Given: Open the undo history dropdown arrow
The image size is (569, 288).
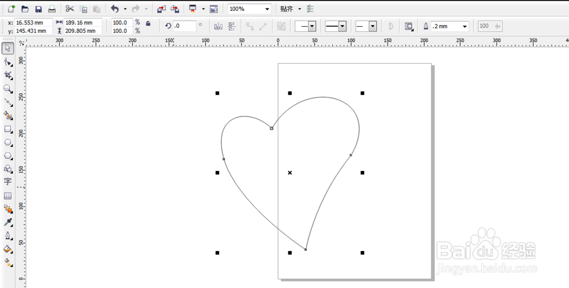Looking at the screenshot, I should pos(125,9).
